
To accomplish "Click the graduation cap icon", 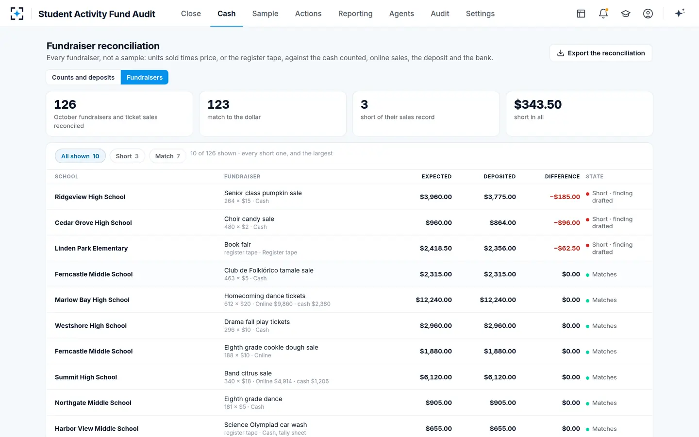I will tap(626, 14).
